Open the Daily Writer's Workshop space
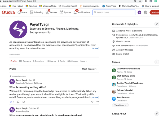 128,69
